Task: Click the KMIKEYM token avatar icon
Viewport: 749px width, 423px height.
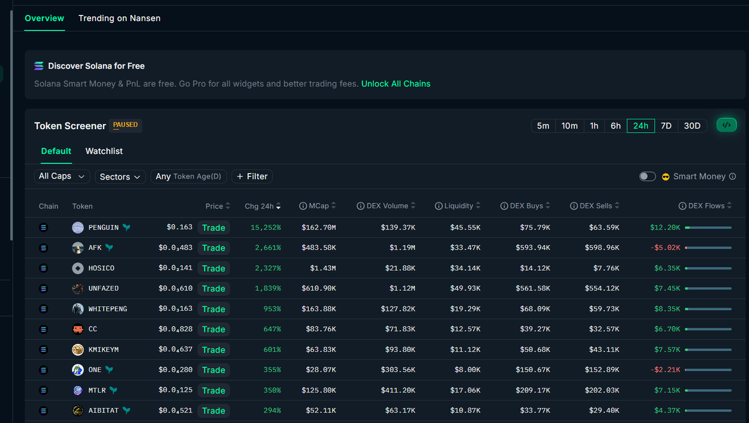Action: click(77, 349)
